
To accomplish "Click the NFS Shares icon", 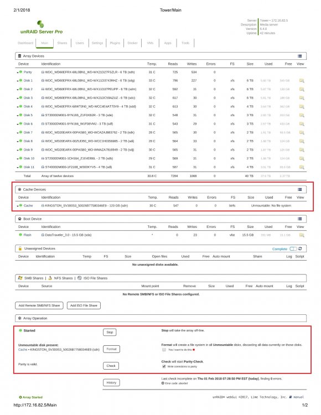I will (x=50, y=278).
